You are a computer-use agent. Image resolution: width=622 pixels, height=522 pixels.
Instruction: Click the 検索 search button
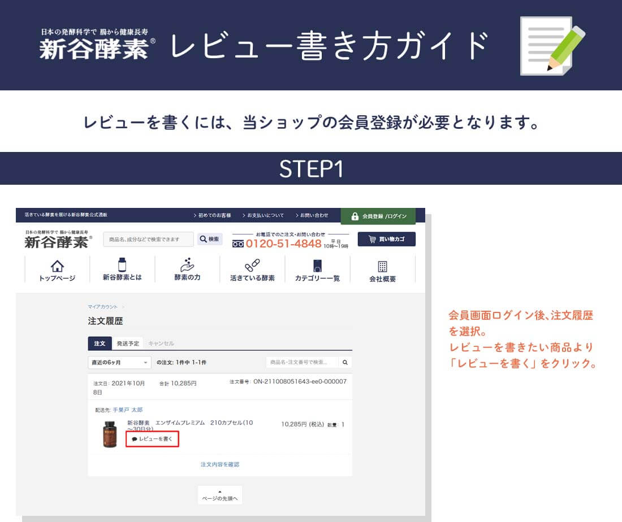click(210, 239)
